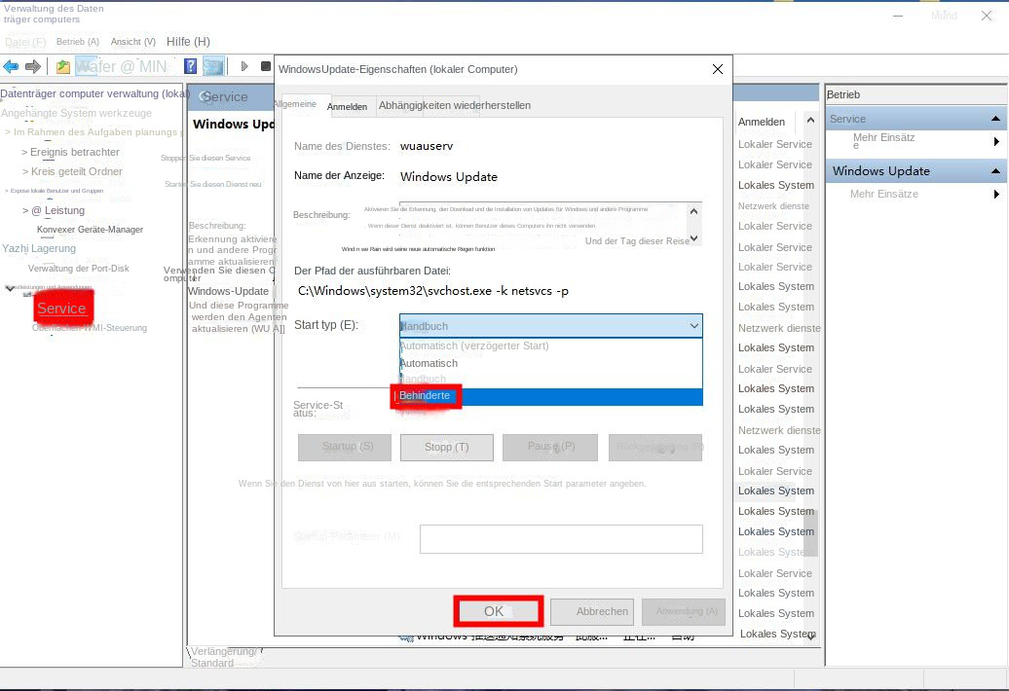The width and height of the screenshot is (1009, 691).
Task: Open the Ansicht menu
Action: [x=133, y=42]
